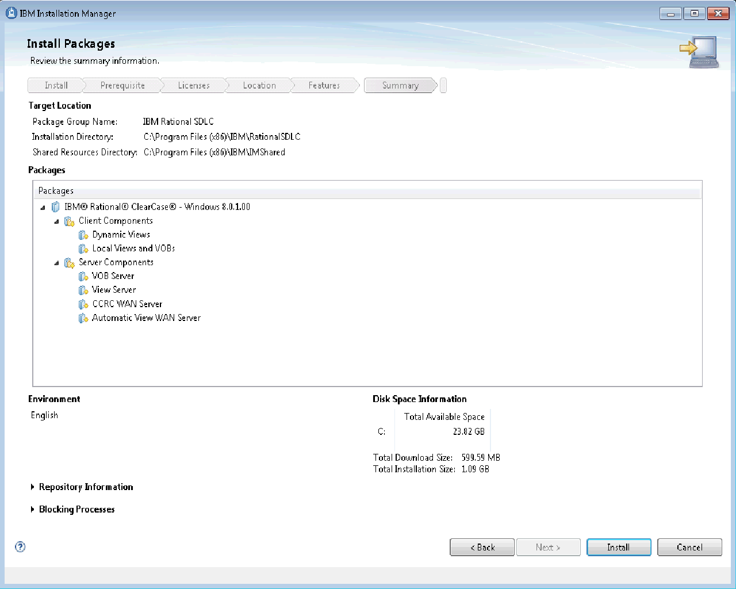Go to the Licenses wizard step
Image resolution: width=736 pixels, height=589 pixels.
[x=194, y=86]
